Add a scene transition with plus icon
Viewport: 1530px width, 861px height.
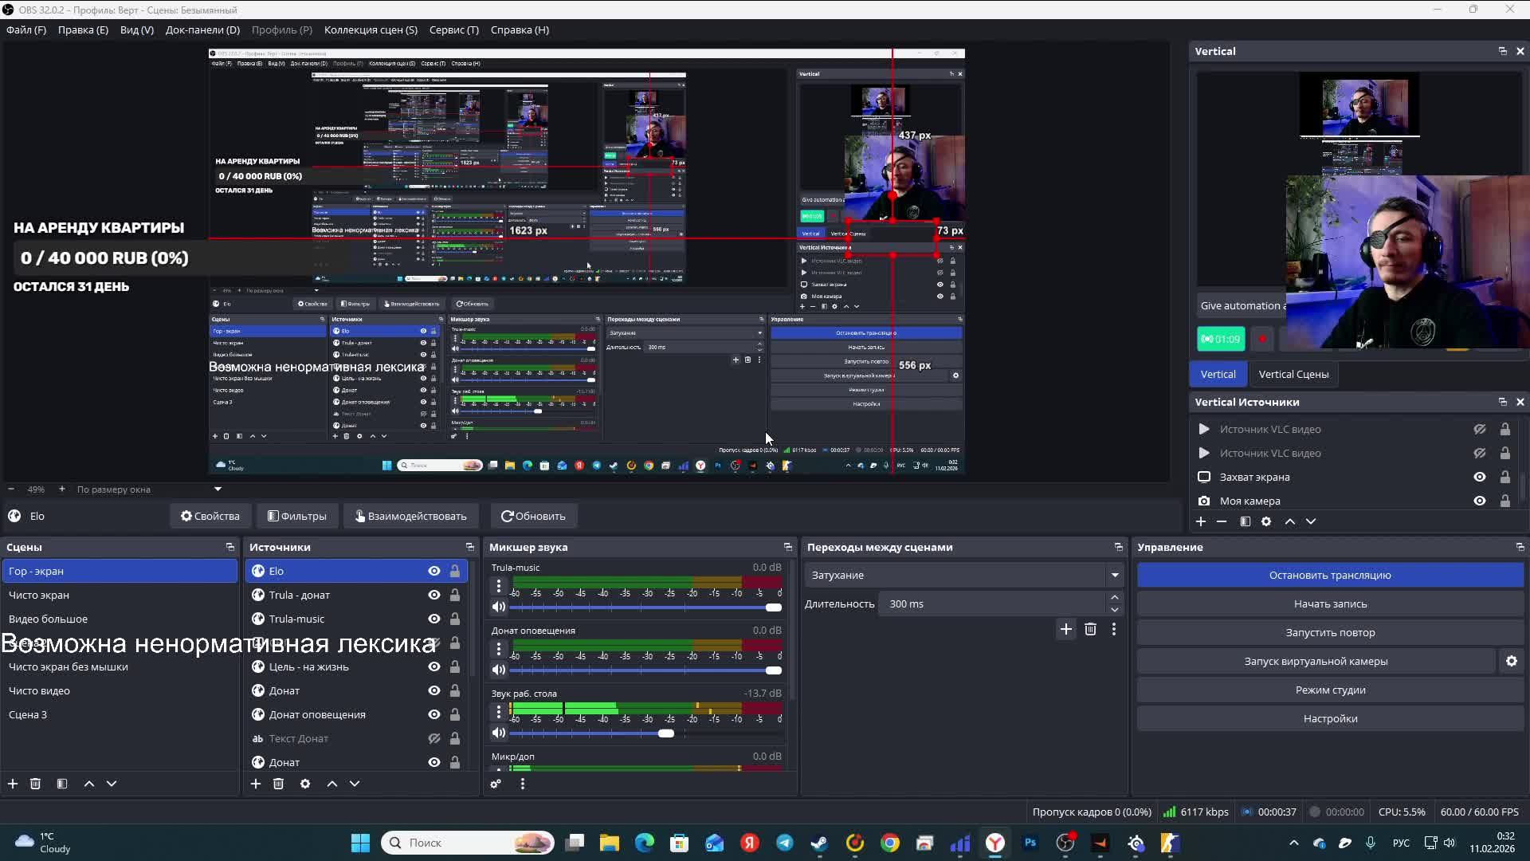coord(1065,629)
